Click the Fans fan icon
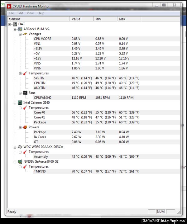This screenshot has width=187, height=224. pos(25,93)
